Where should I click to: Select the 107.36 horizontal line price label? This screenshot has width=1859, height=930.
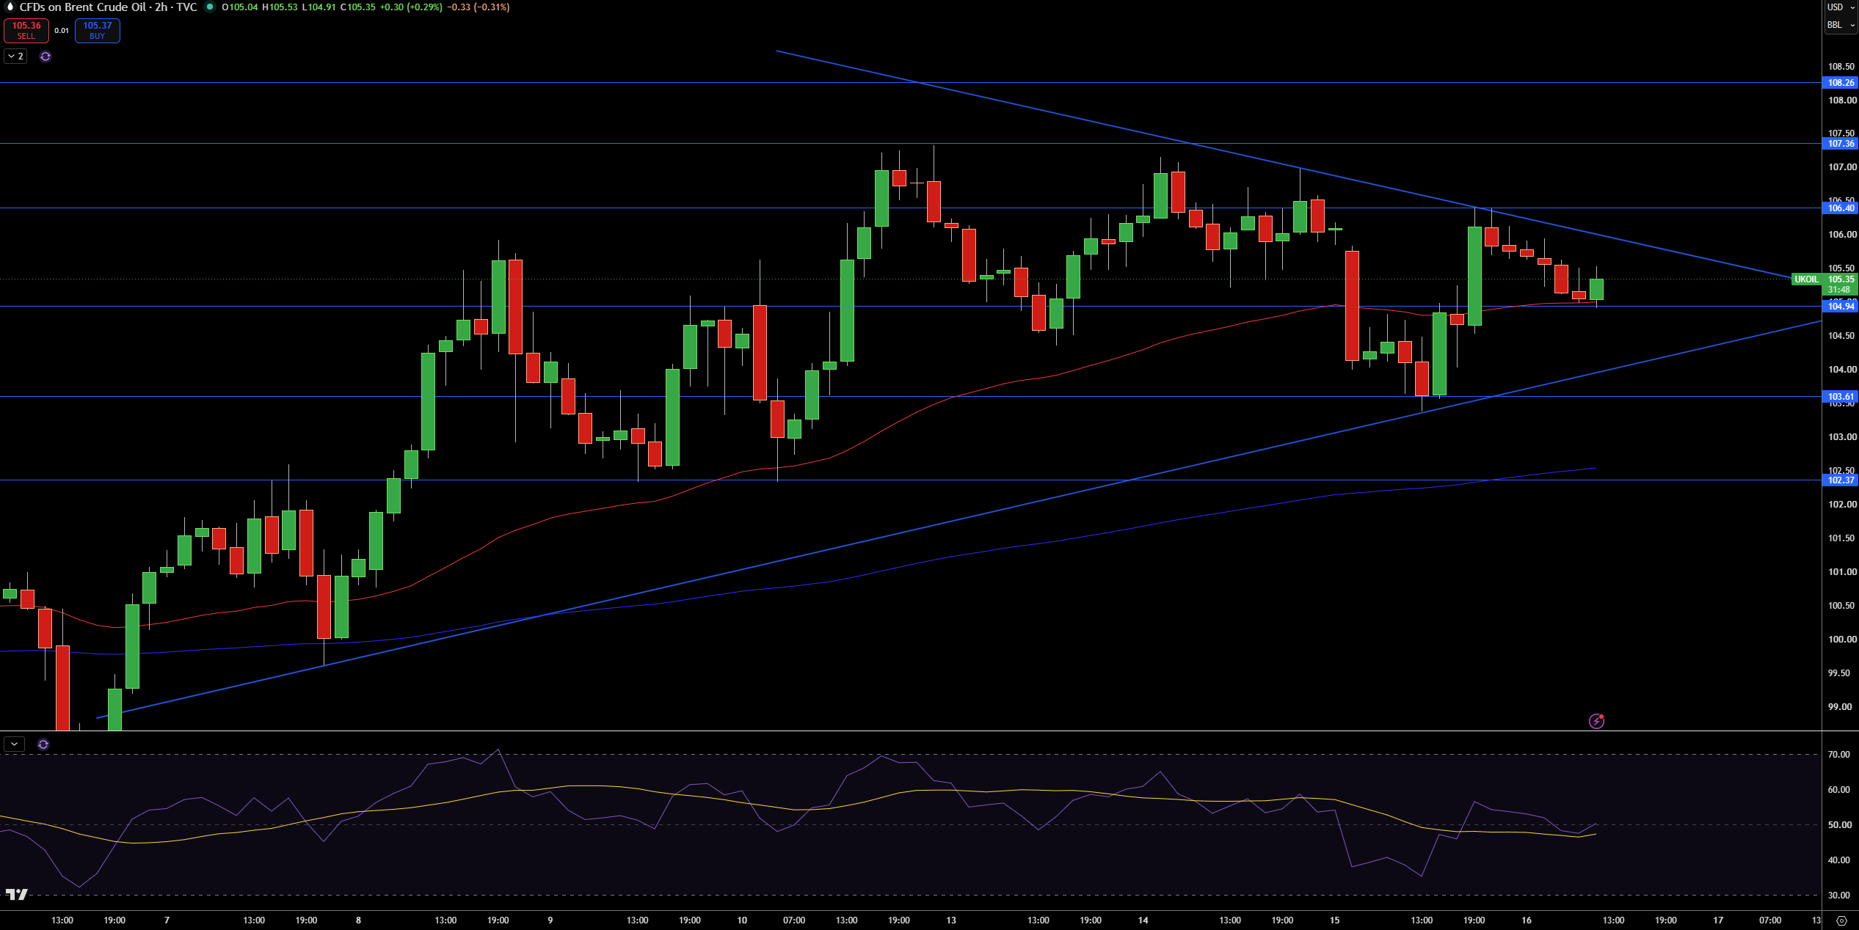[1841, 144]
